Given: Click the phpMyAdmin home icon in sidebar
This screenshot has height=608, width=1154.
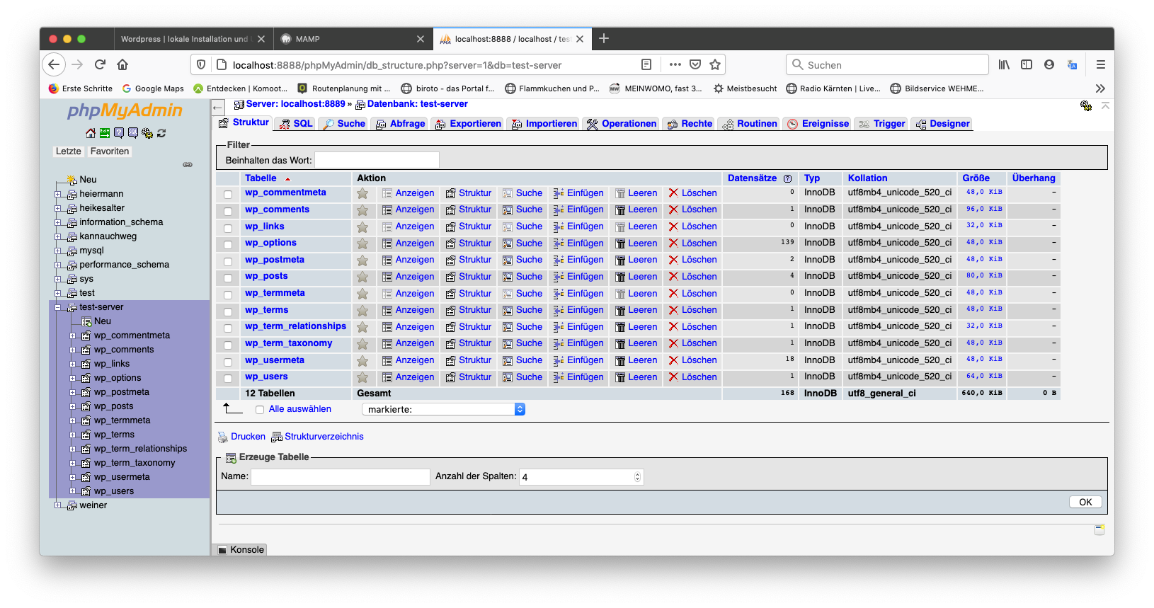Looking at the screenshot, I should tap(91, 133).
